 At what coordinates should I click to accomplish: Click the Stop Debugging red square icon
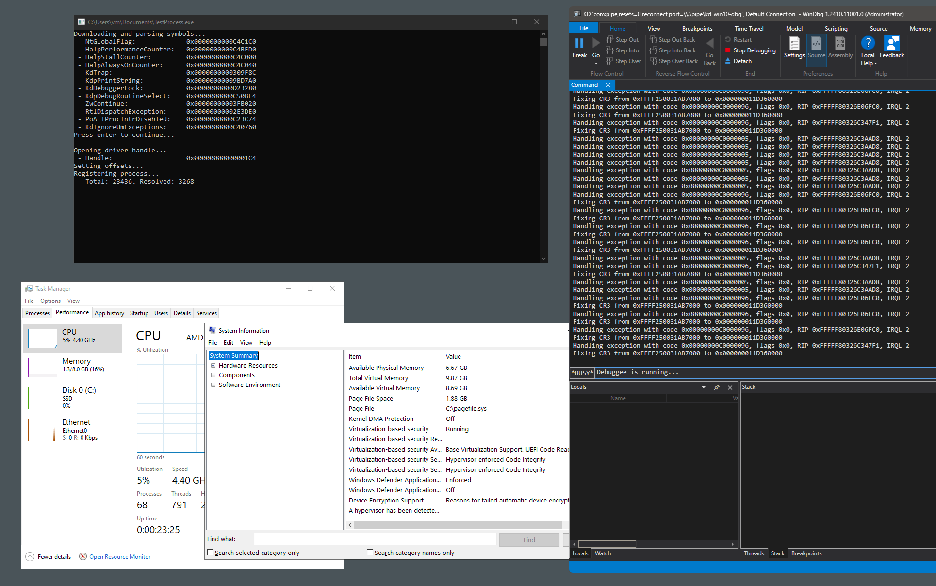point(728,50)
